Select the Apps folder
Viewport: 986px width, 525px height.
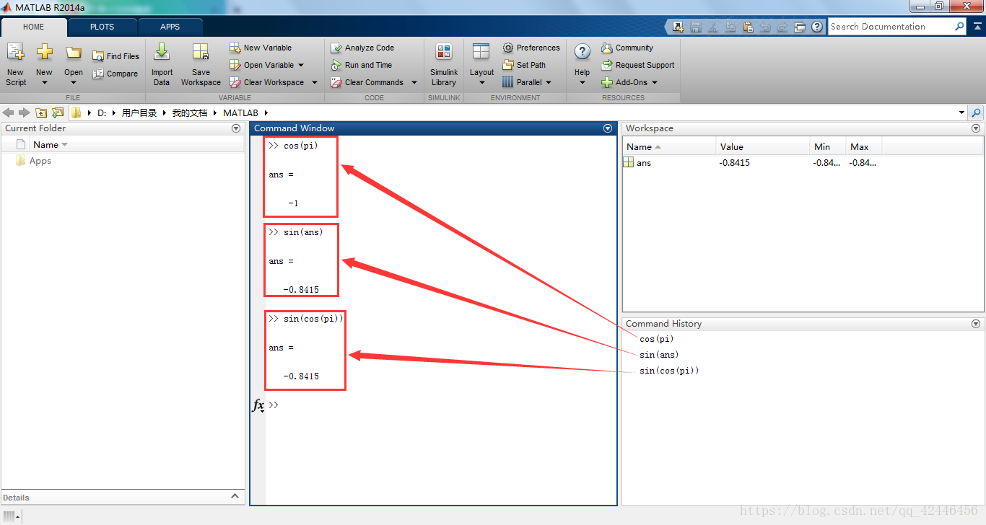pyautogui.click(x=40, y=161)
